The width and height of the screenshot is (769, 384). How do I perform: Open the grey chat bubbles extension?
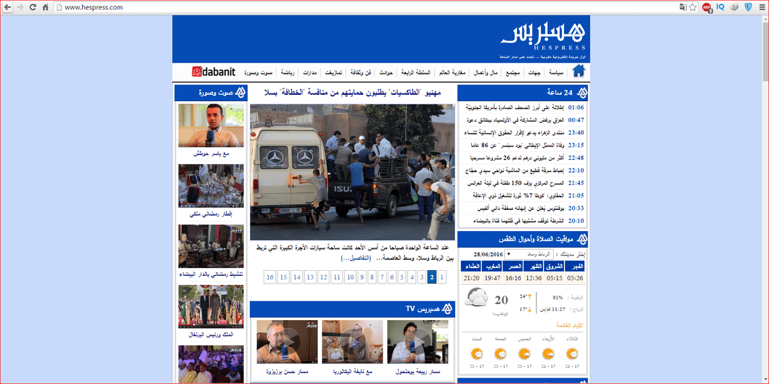coord(734,7)
